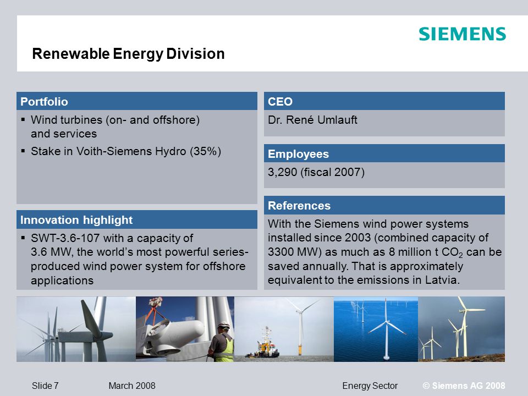Open the close-up wind turbine rotor photo
Screen dimensions: 528x396
(x=76, y=329)
